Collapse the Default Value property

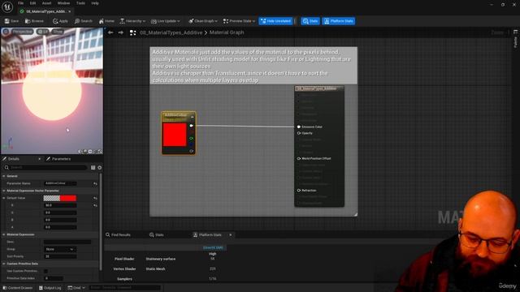coord(3,198)
